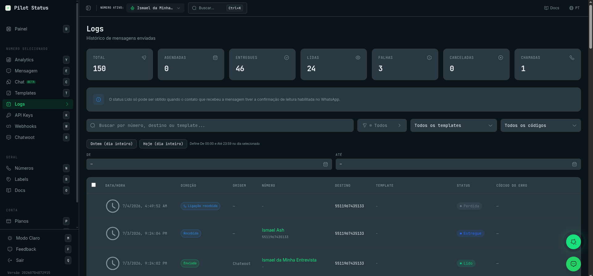The width and height of the screenshot is (593, 276).
Task: Expand Todos os códigos dropdown
Action: pyautogui.click(x=540, y=125)
